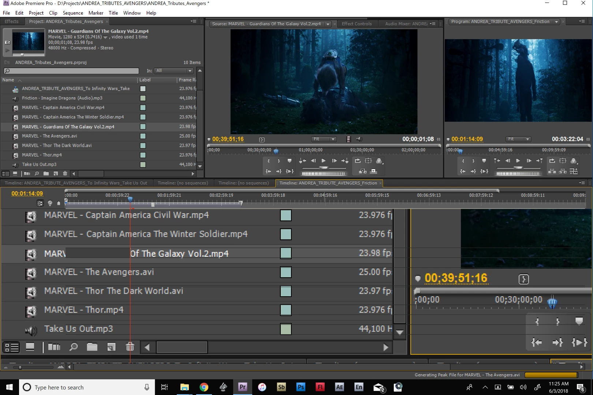Select Take Us Out.mp3 in project list
593x395 pixels.
[x=39, y=165]
